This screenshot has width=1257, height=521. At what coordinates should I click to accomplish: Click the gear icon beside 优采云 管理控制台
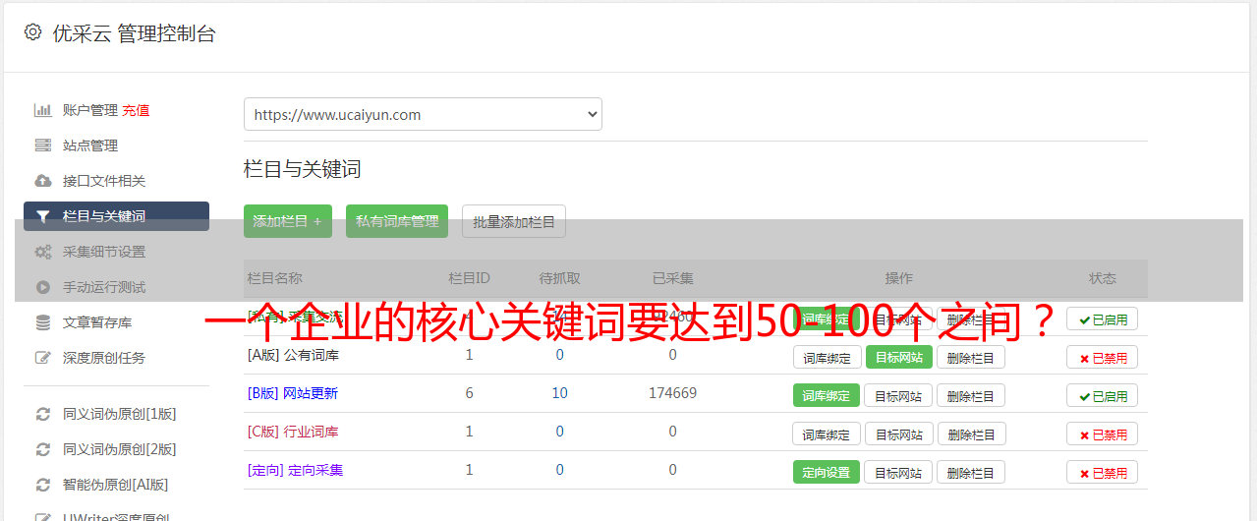[x=32, y=32]
